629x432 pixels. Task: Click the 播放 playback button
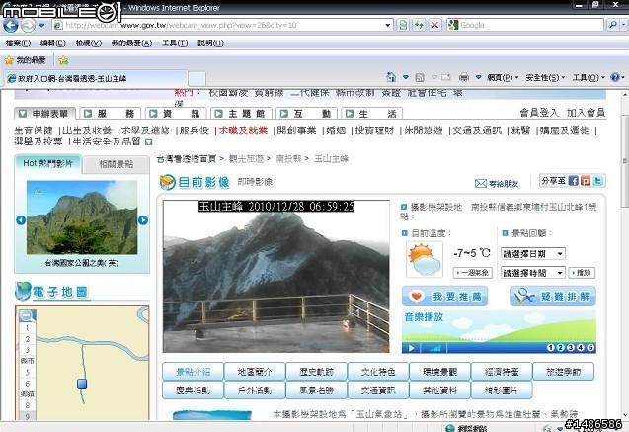[582, 273]
